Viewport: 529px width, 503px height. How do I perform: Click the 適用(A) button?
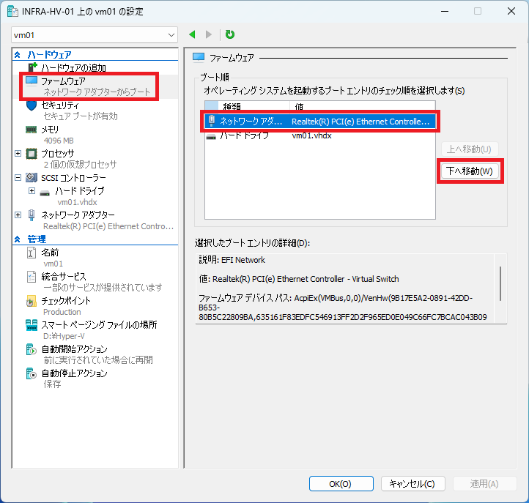pos(485,484)
